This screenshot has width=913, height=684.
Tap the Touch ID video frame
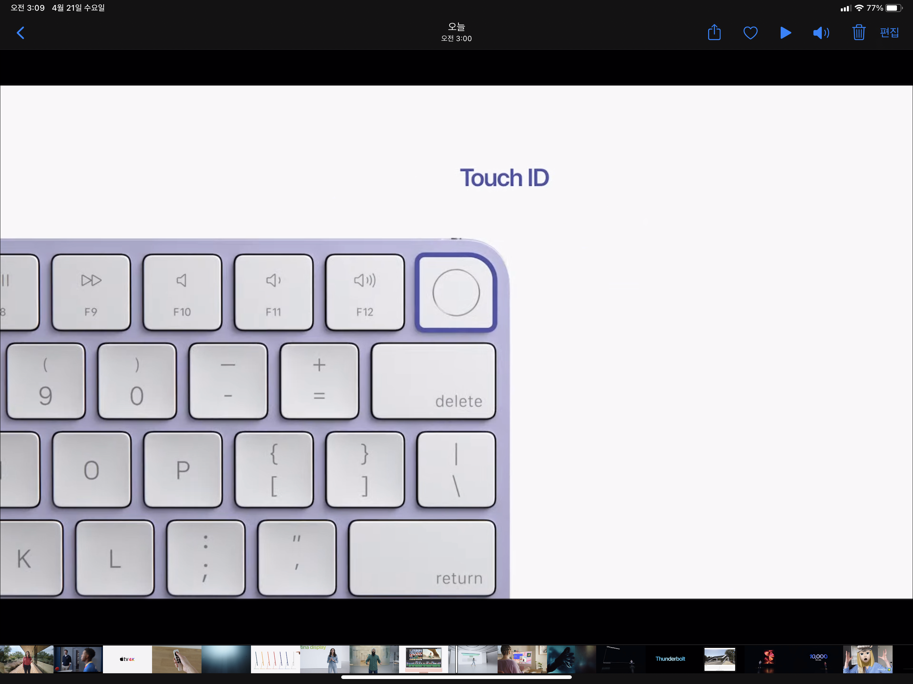(x=456, y=342)
